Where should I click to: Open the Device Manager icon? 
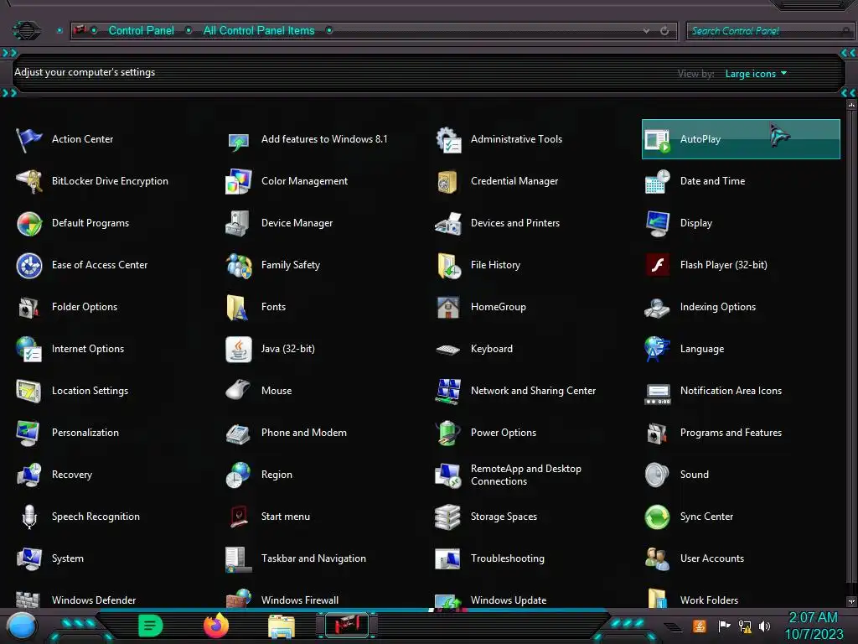(239, 223)
